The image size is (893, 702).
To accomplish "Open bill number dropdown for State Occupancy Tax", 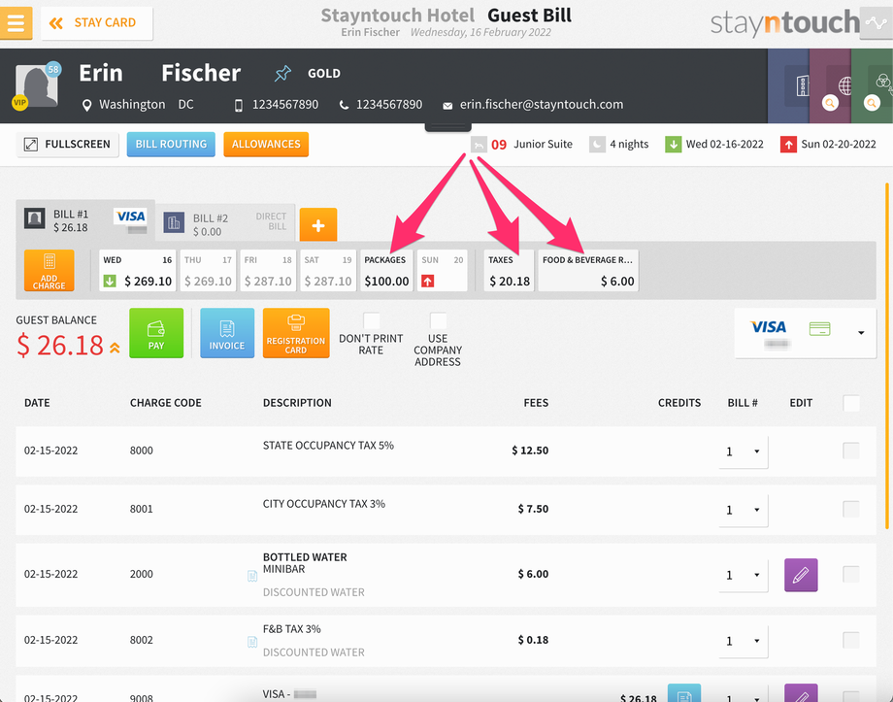I will (x=744, y=451).
